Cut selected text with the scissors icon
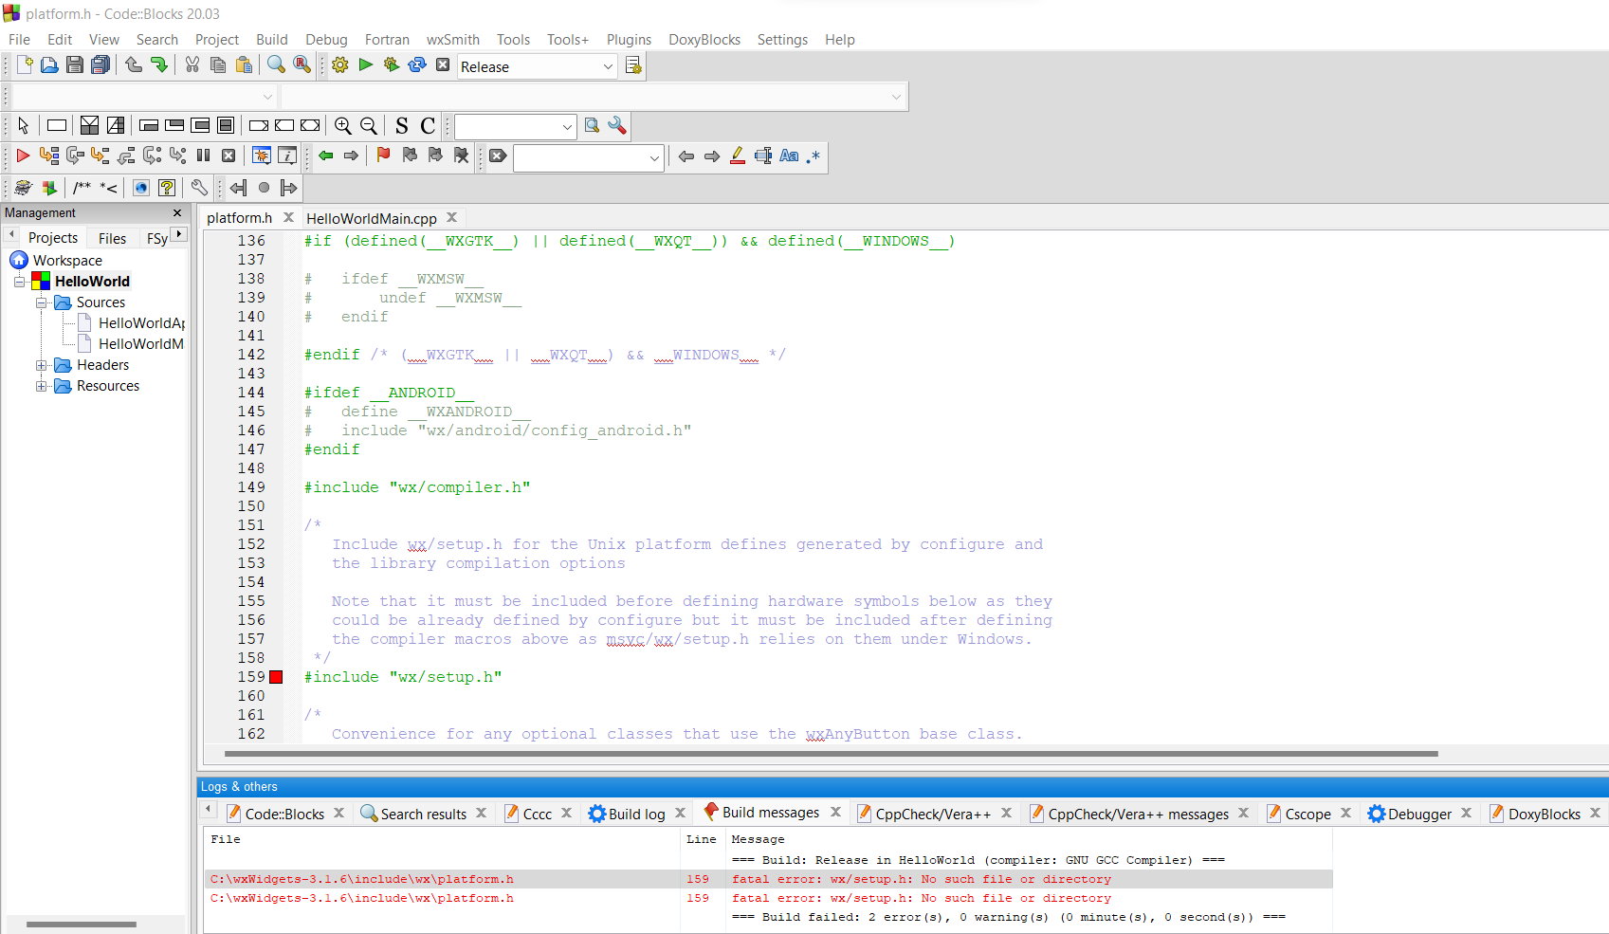This screenshot has height=934, width=1609. (x=192, y=64)
